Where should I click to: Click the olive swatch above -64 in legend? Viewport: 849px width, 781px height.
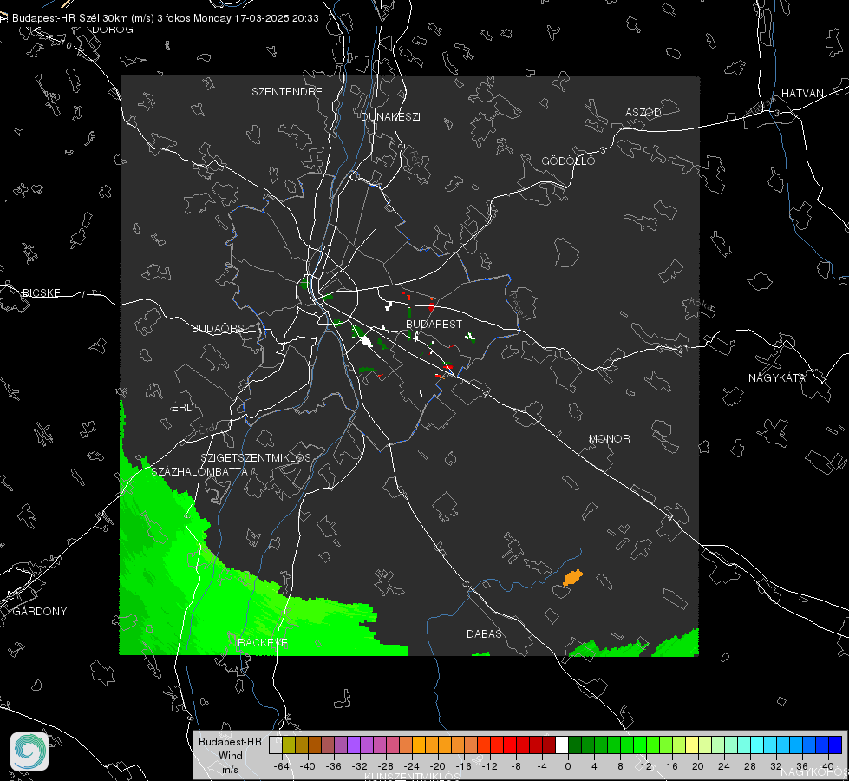pos(289,745)
